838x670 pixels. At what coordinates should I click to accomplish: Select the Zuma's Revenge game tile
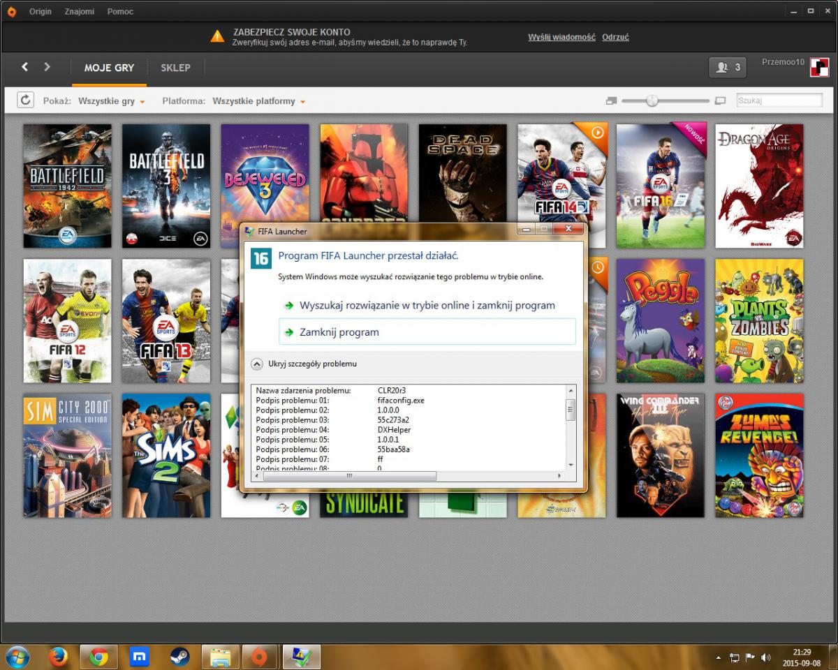[759, 456]
